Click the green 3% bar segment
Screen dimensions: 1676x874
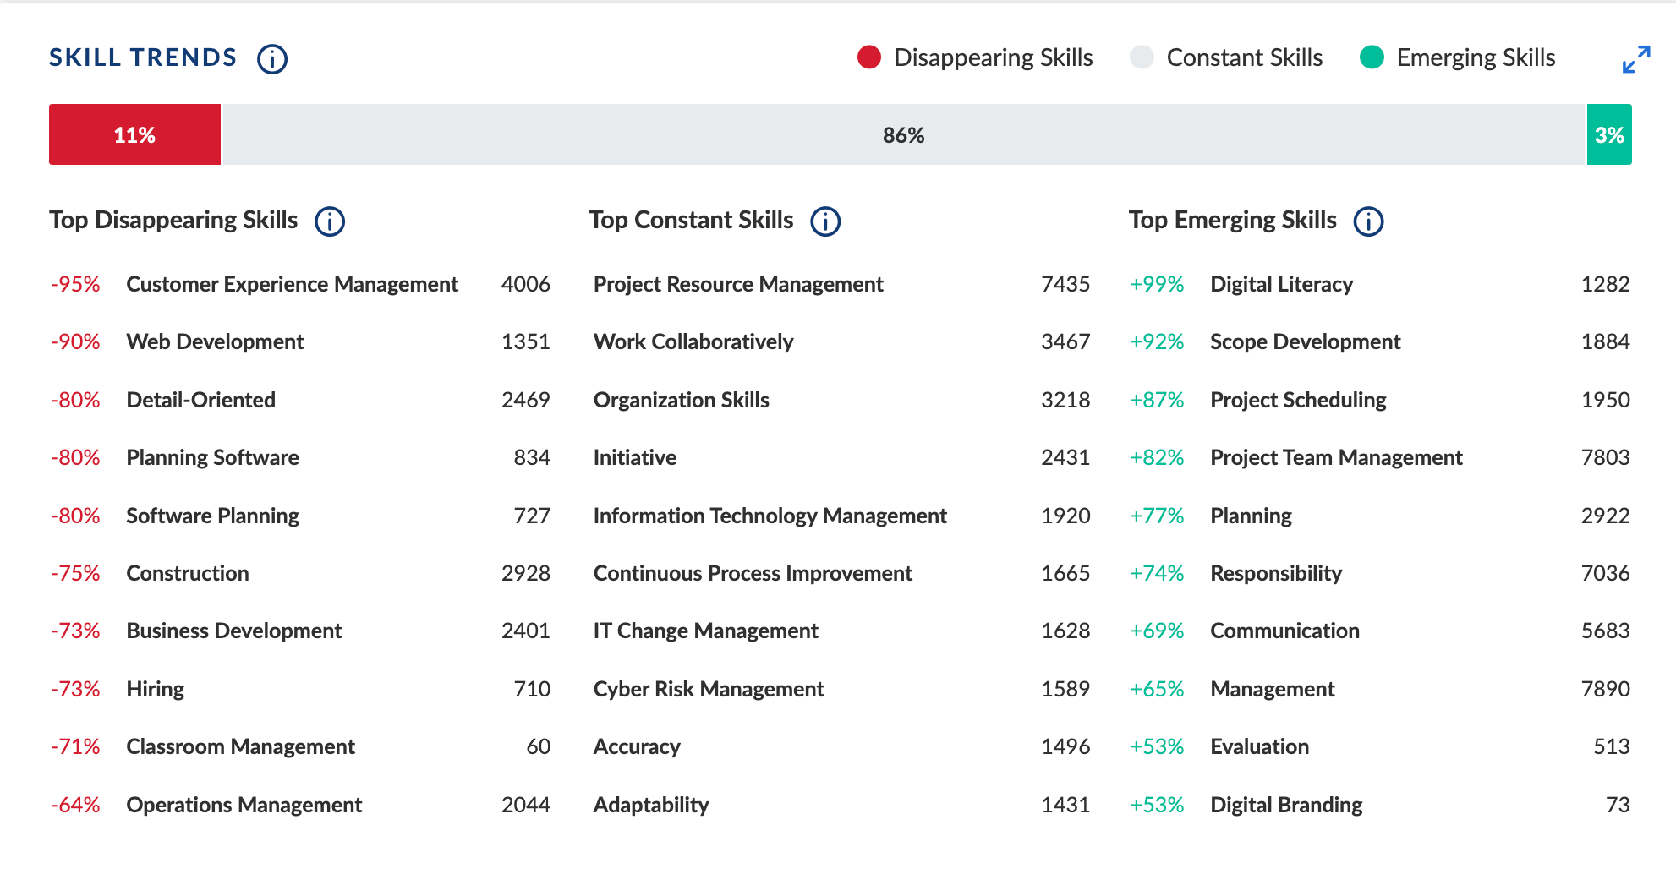pos(1609,134)
